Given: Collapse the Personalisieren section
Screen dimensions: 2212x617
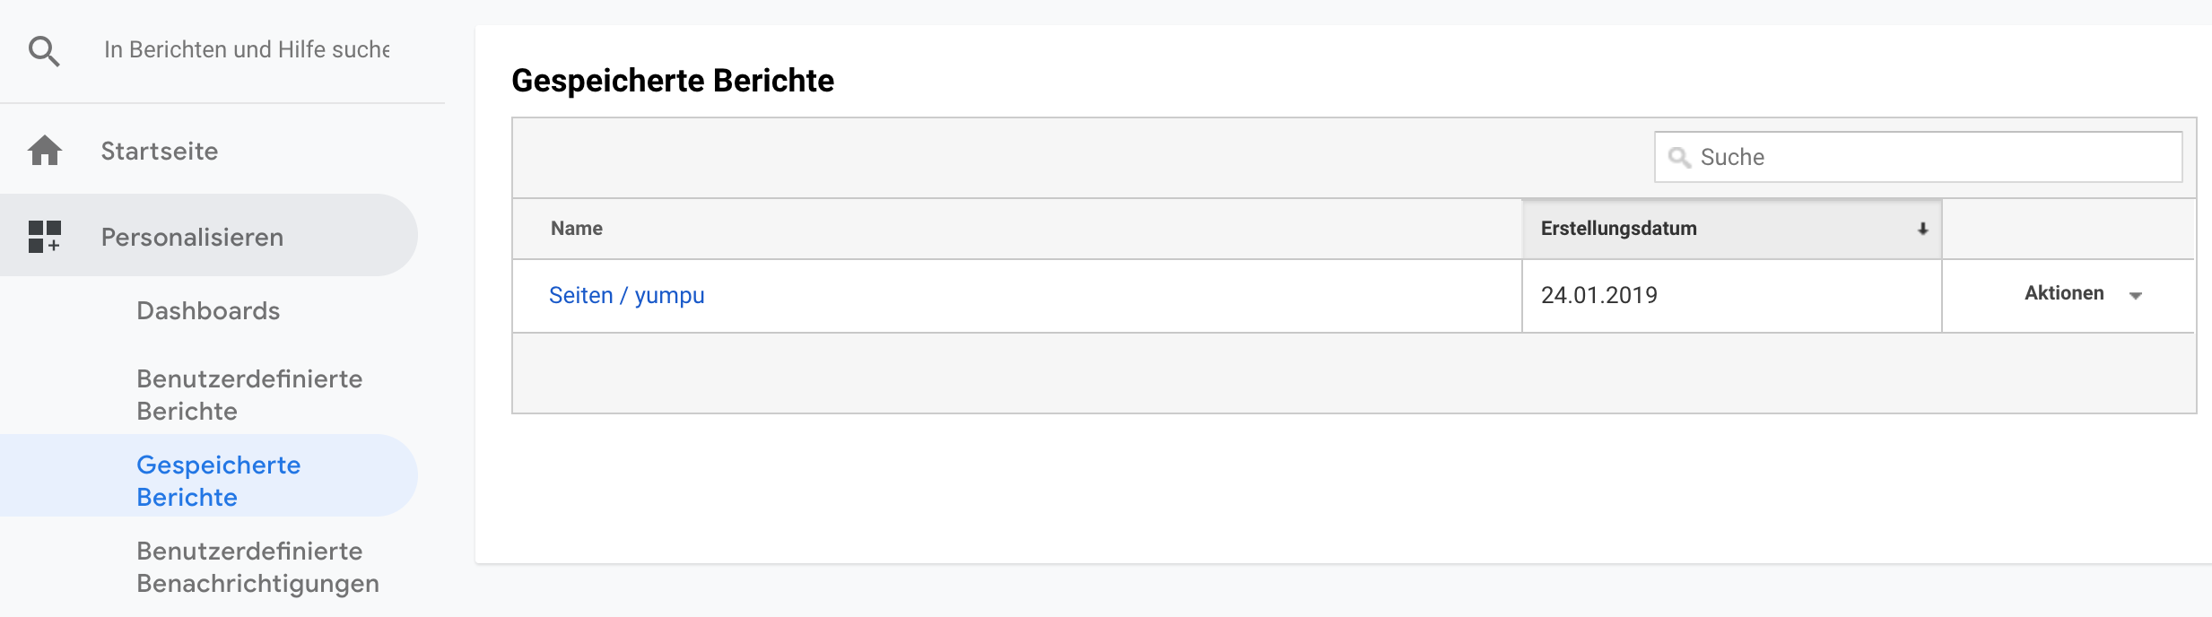Looking at the screenshot, I should [192, 237].
